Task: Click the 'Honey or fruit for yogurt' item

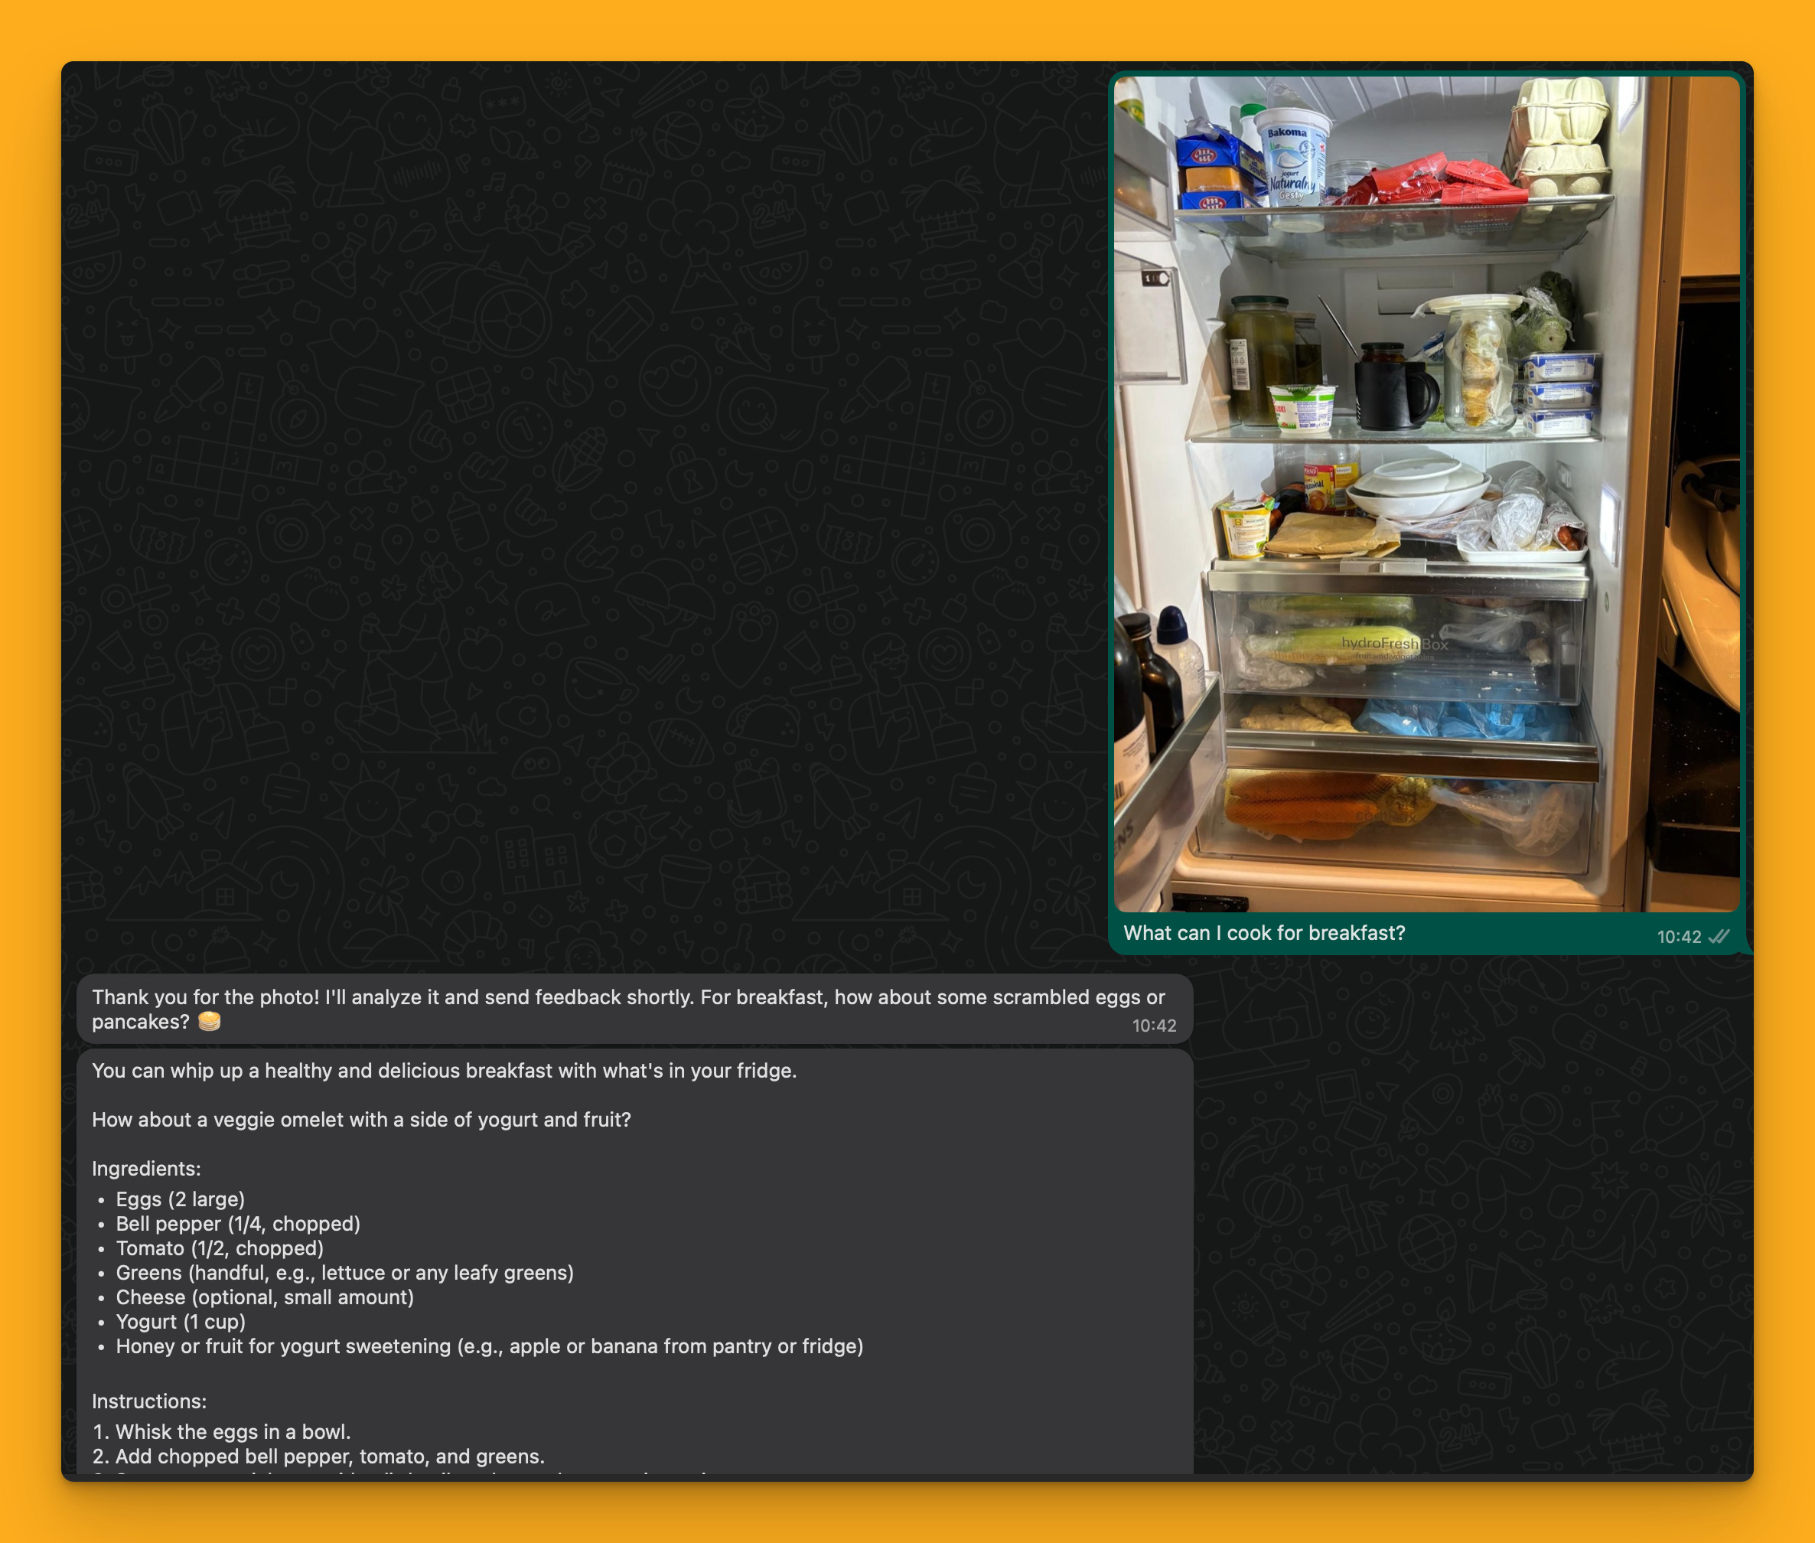Action: coord(489,1346)
